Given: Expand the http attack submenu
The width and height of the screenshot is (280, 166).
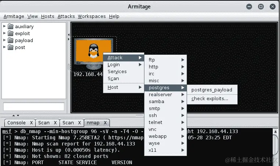Looking at the screenshot, I should [x=165, y=67].
